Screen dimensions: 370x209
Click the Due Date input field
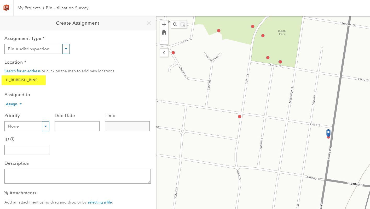click(77, 126)
